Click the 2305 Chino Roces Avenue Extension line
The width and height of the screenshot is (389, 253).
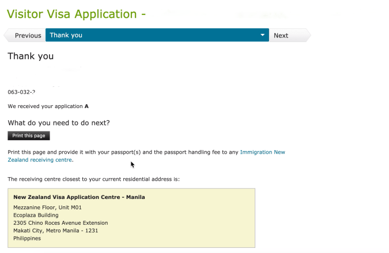(61, 223)
